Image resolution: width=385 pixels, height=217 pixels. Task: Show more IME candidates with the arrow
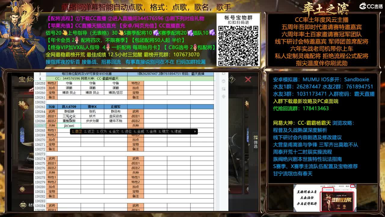[x=195, y=131]
